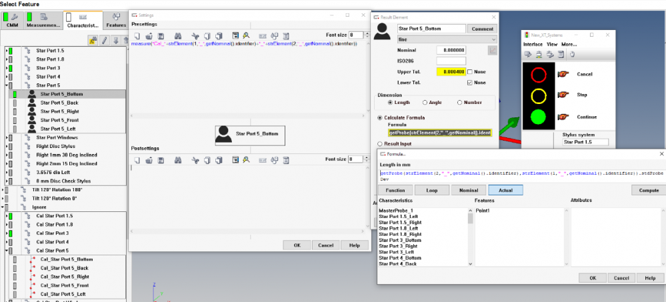Click the scissors cut icon in Presettings toolbar

(x=195, y=35)
